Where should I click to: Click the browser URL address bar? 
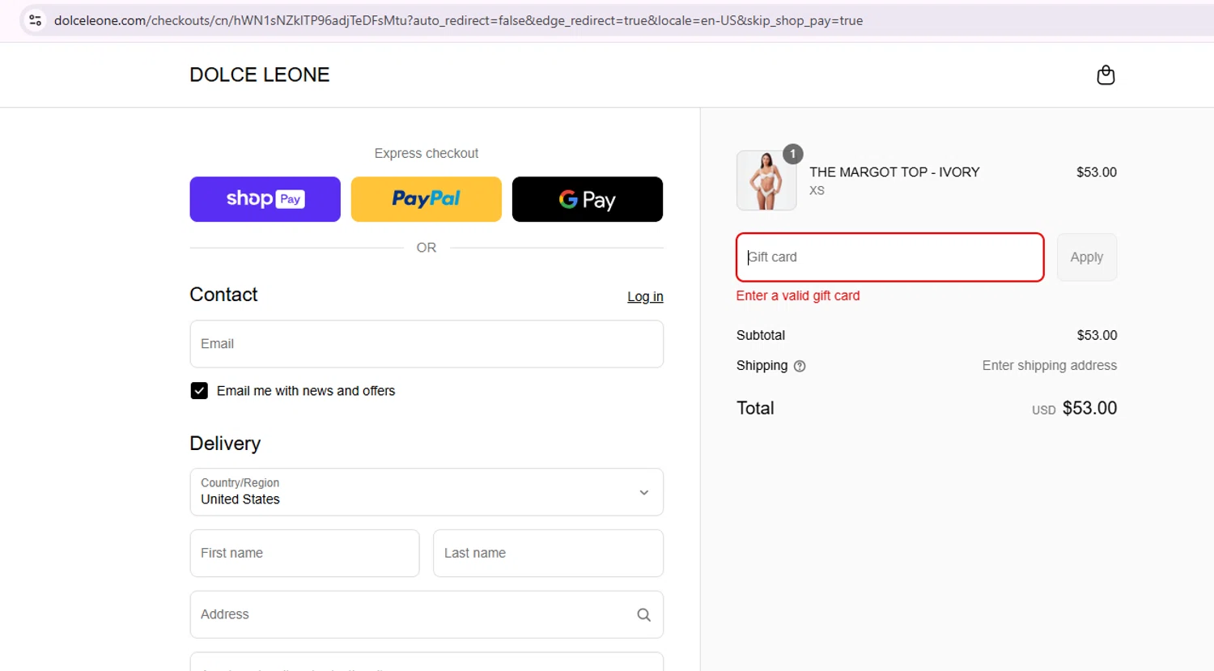458,20
